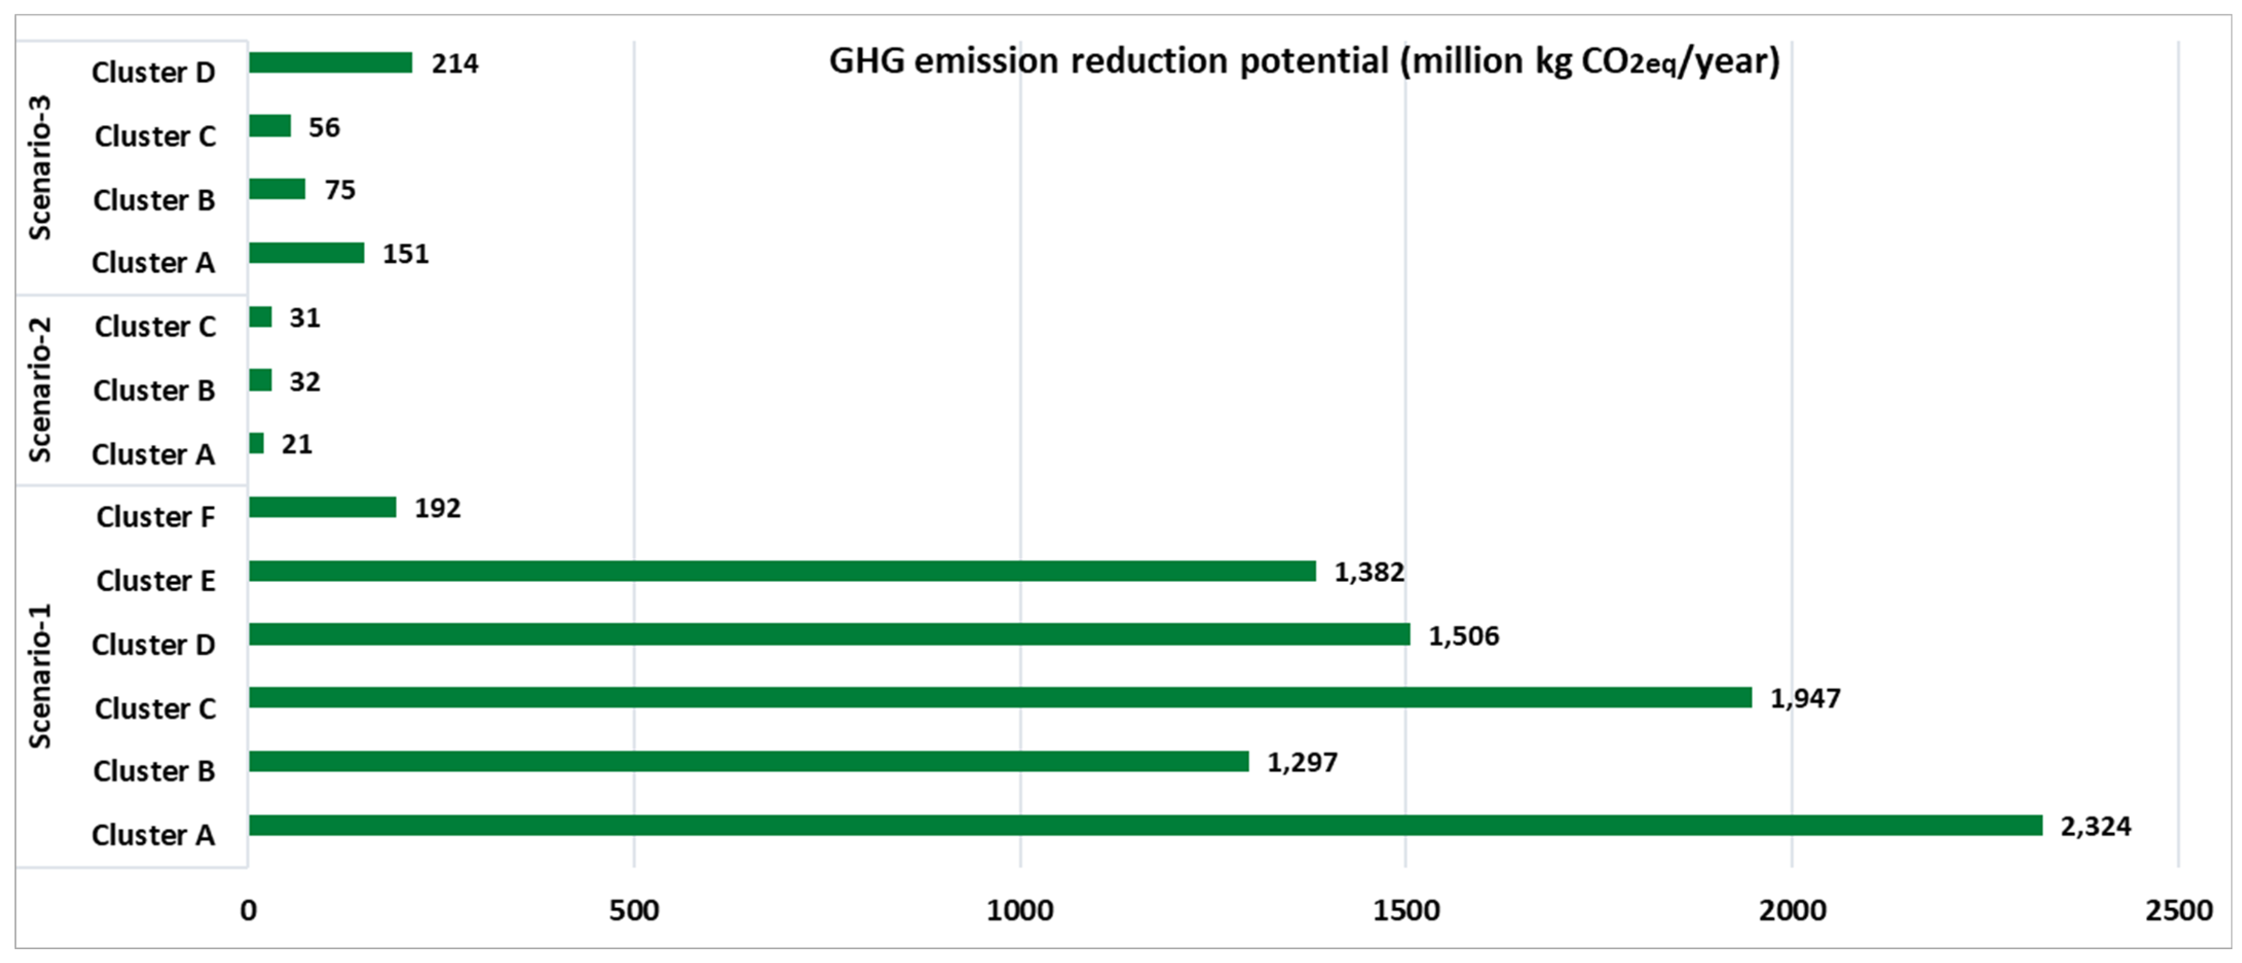Screen dimensions: 2242x963
Task: Click the data label 1,947
Action: (x=1806, y=698)
